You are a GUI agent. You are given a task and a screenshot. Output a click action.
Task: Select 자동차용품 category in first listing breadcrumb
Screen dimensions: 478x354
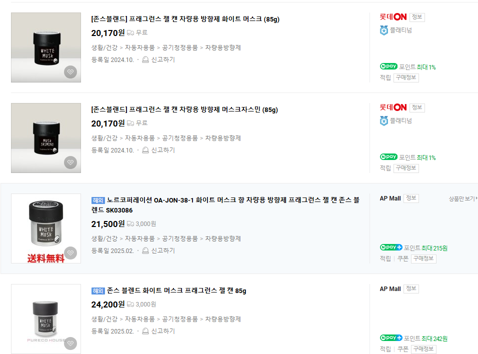coord(139,47)
